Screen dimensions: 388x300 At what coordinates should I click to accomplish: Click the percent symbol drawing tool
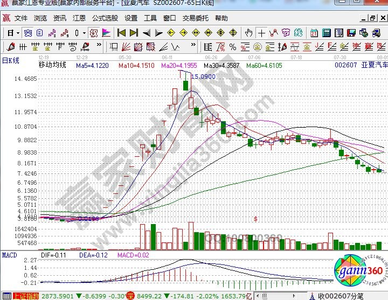pyautogui.click(x=232, y=46)
